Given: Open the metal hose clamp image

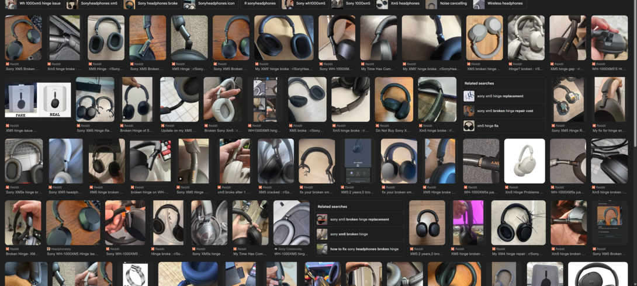Looking at the screenshot, I should (135, 274).
